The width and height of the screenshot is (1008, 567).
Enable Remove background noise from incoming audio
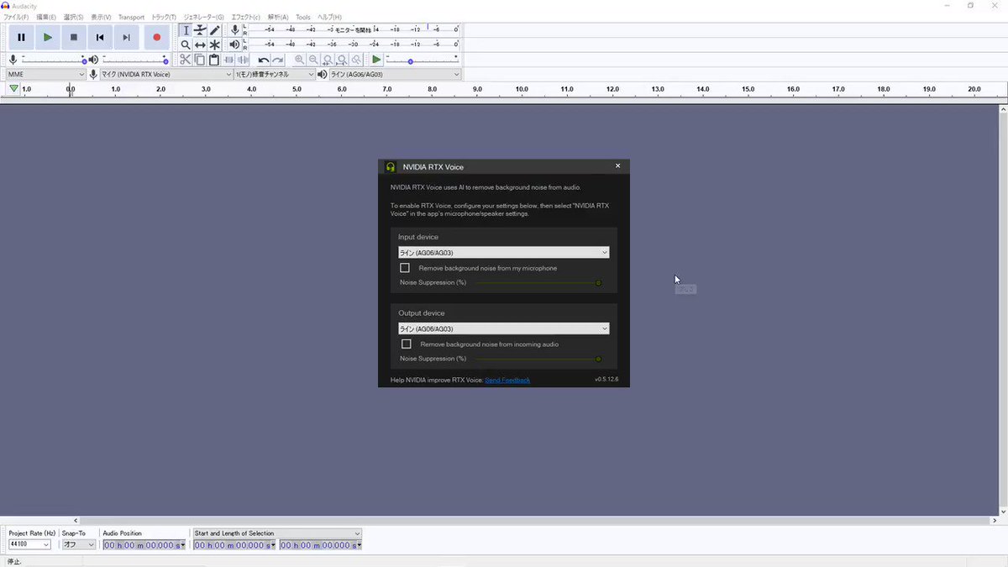406,344
